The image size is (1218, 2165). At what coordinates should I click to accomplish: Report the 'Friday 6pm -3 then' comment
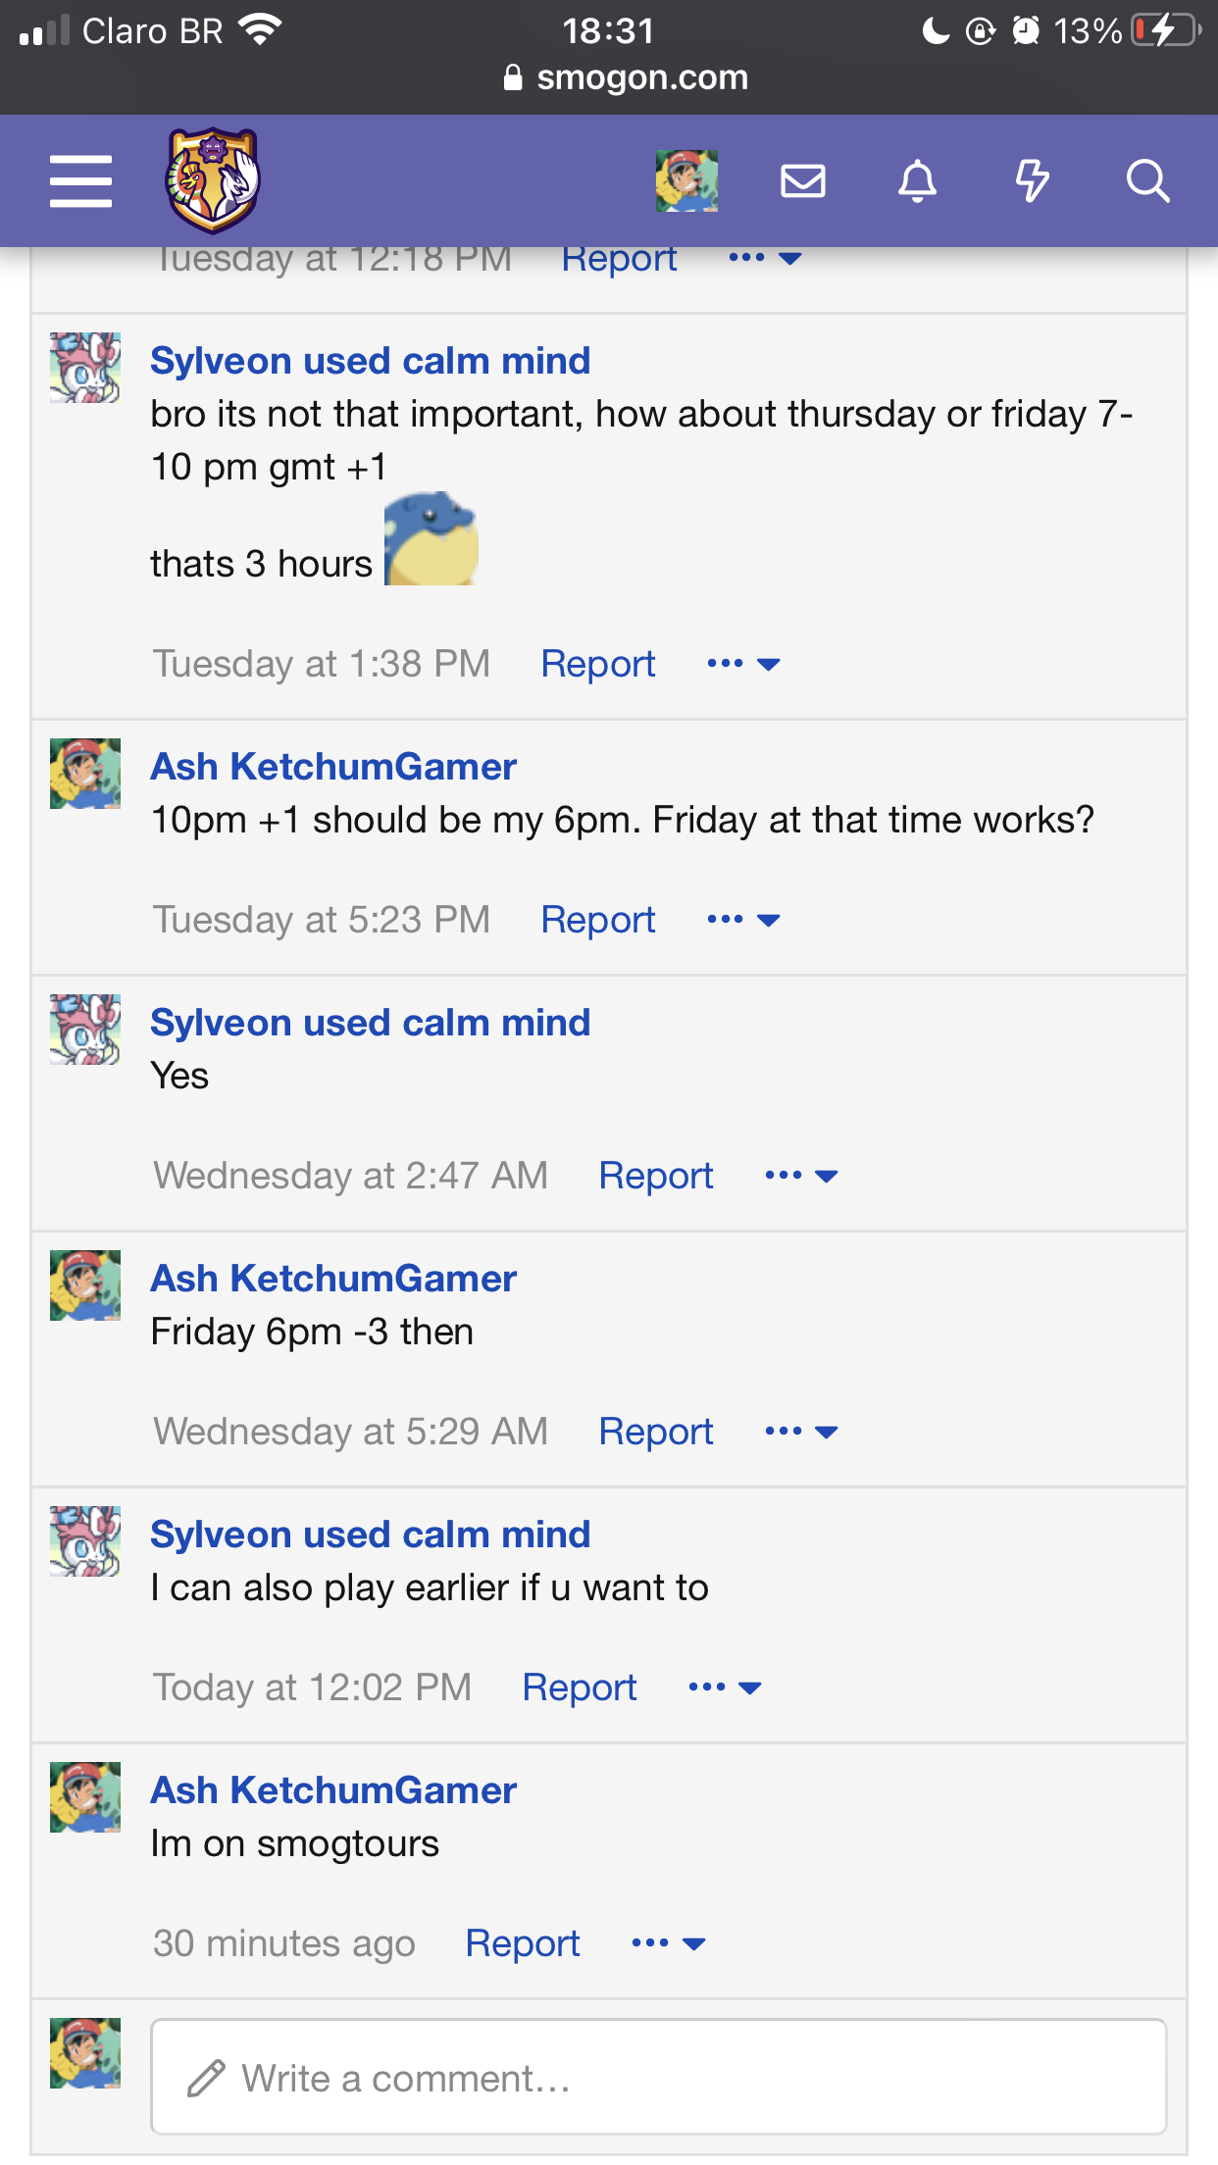point(655,1432)
